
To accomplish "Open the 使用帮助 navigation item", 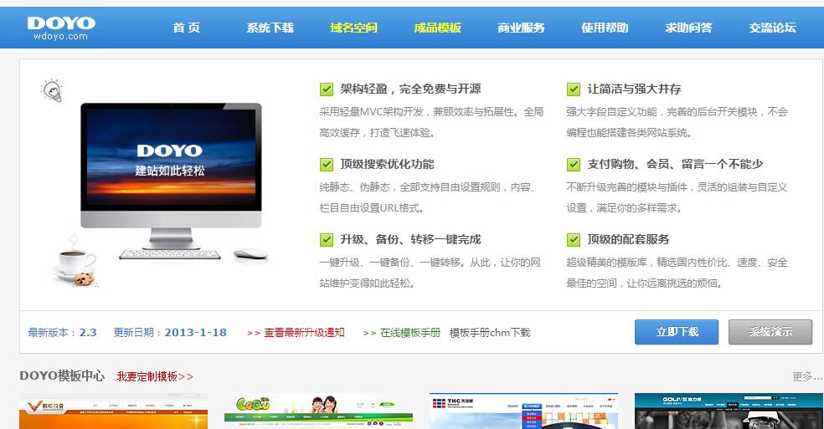I will [x=605, y=28].
